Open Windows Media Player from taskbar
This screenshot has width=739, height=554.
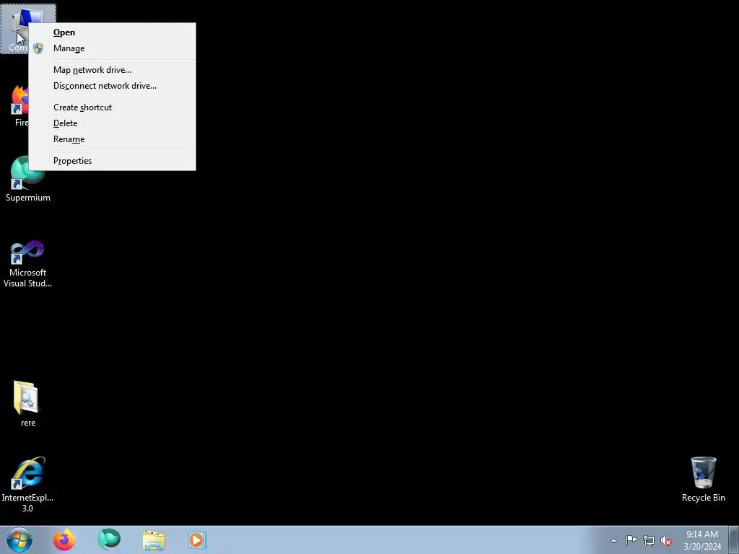tap(197, 540)
